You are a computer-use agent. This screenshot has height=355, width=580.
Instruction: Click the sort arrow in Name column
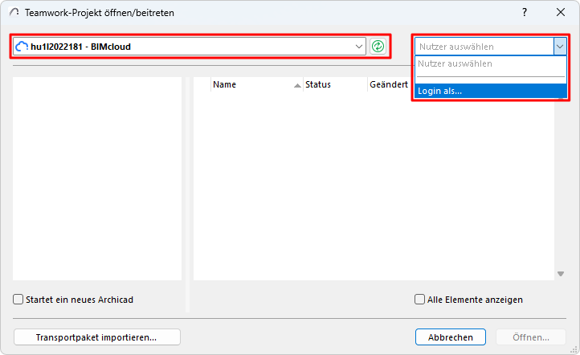298,84
